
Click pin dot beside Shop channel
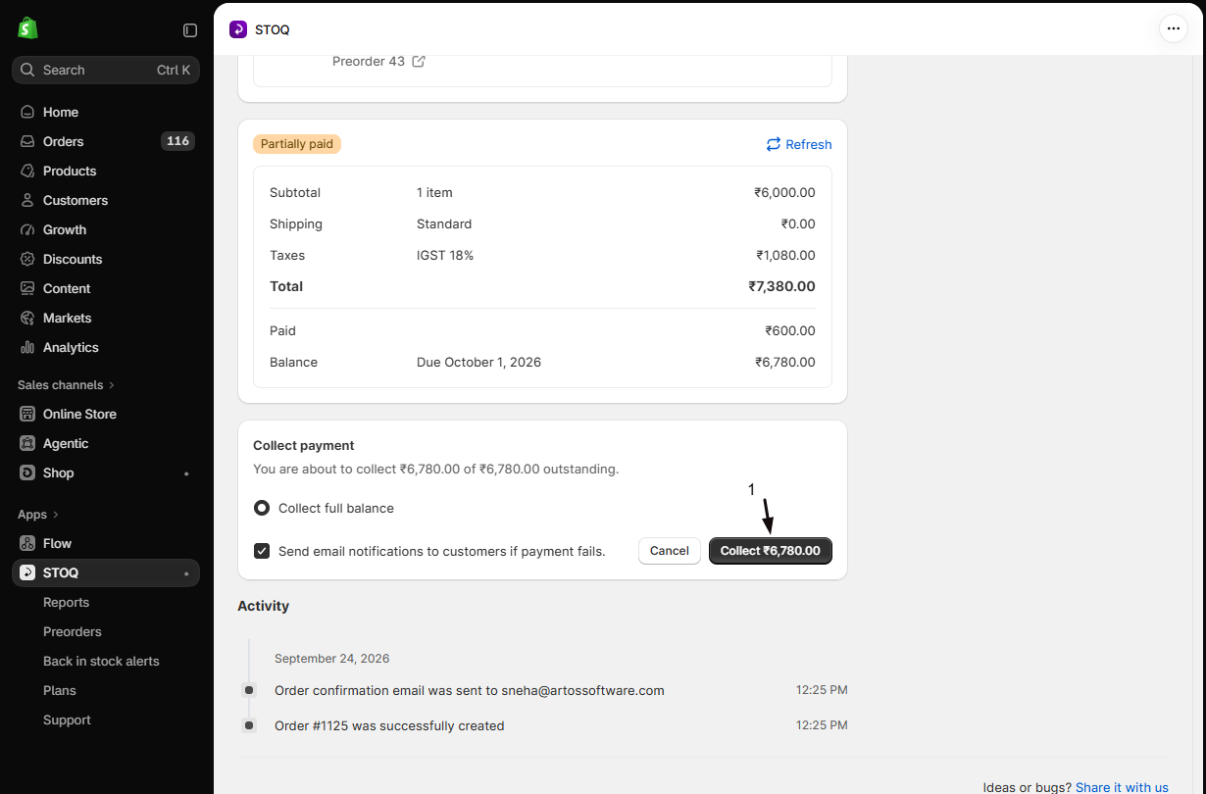click(186, 473)
